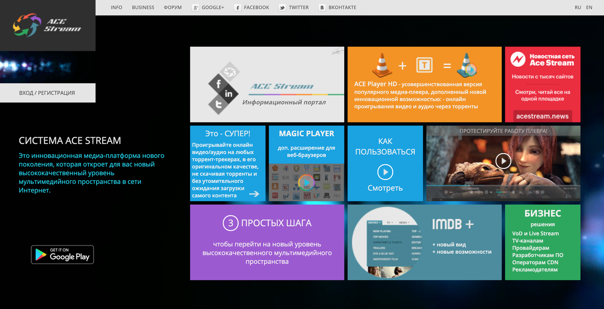
Task: Click the top swirl diamond on portal tile
Action: coord(230,72)
